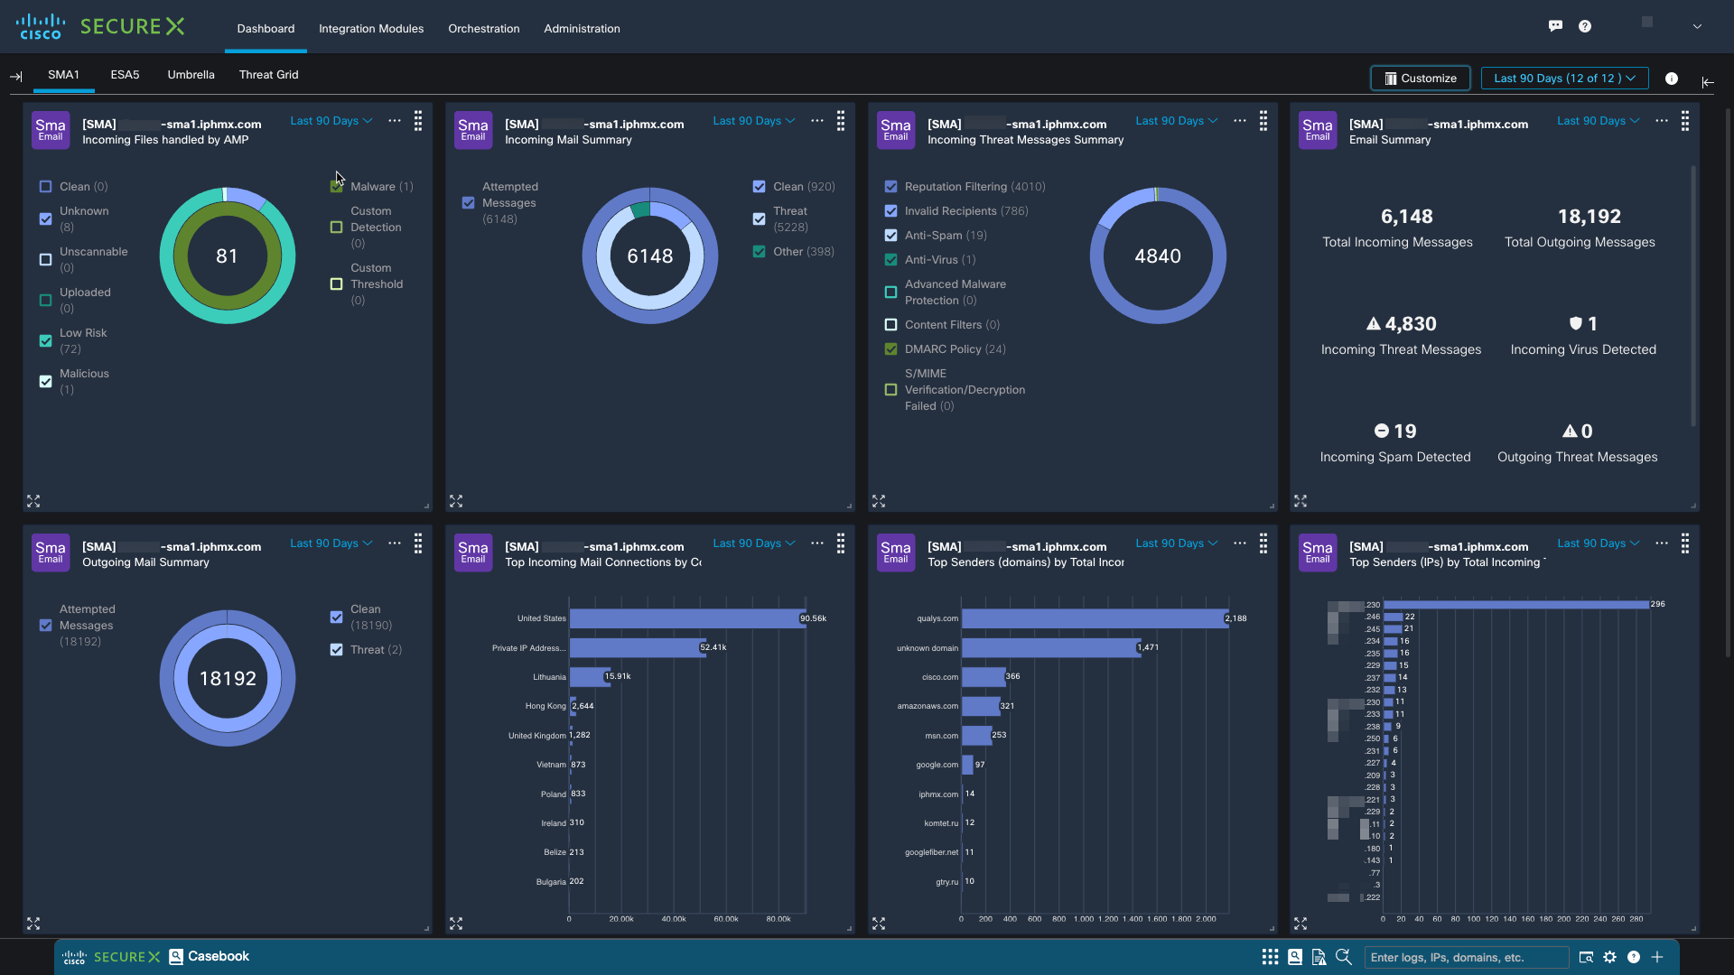This screenshot has width=1734, height=975.
Task: Click the logs and IPs search field
Action: (x=1466, y=957)
